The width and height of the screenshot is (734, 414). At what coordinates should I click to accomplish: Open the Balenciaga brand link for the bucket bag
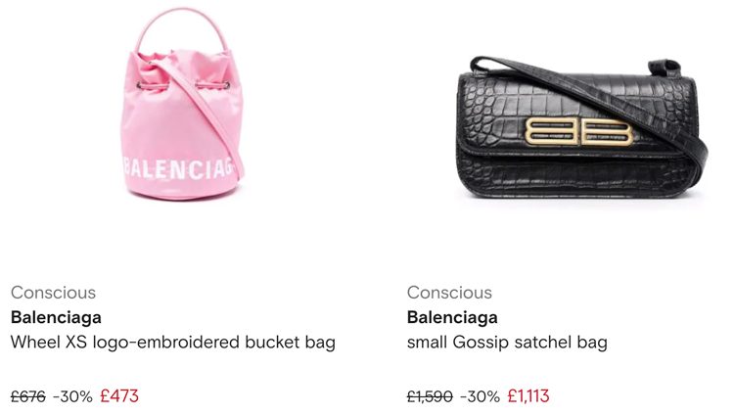tap(56, 317)
